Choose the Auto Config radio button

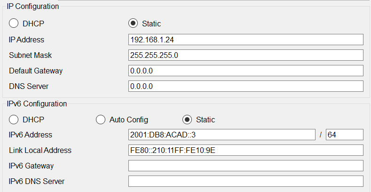(101, 120)
